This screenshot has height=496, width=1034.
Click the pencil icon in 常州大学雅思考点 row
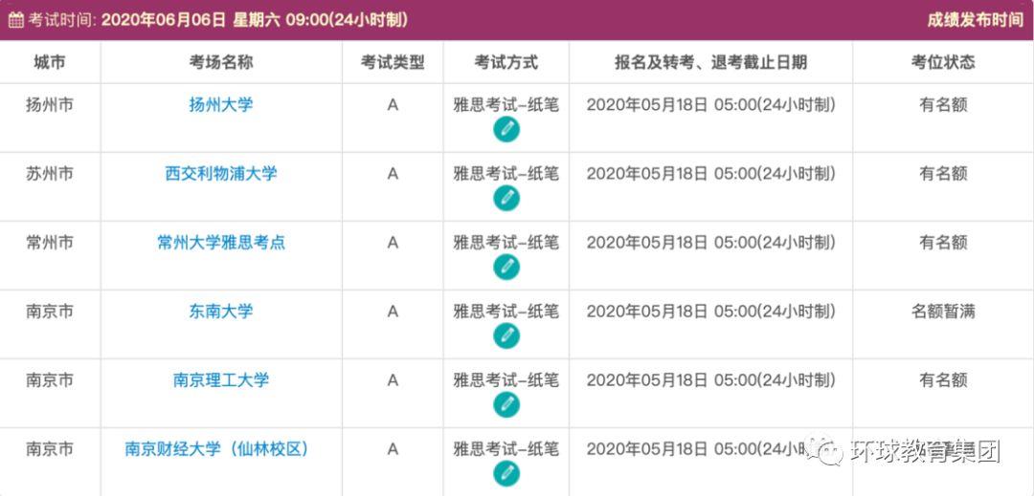(506, 267)
